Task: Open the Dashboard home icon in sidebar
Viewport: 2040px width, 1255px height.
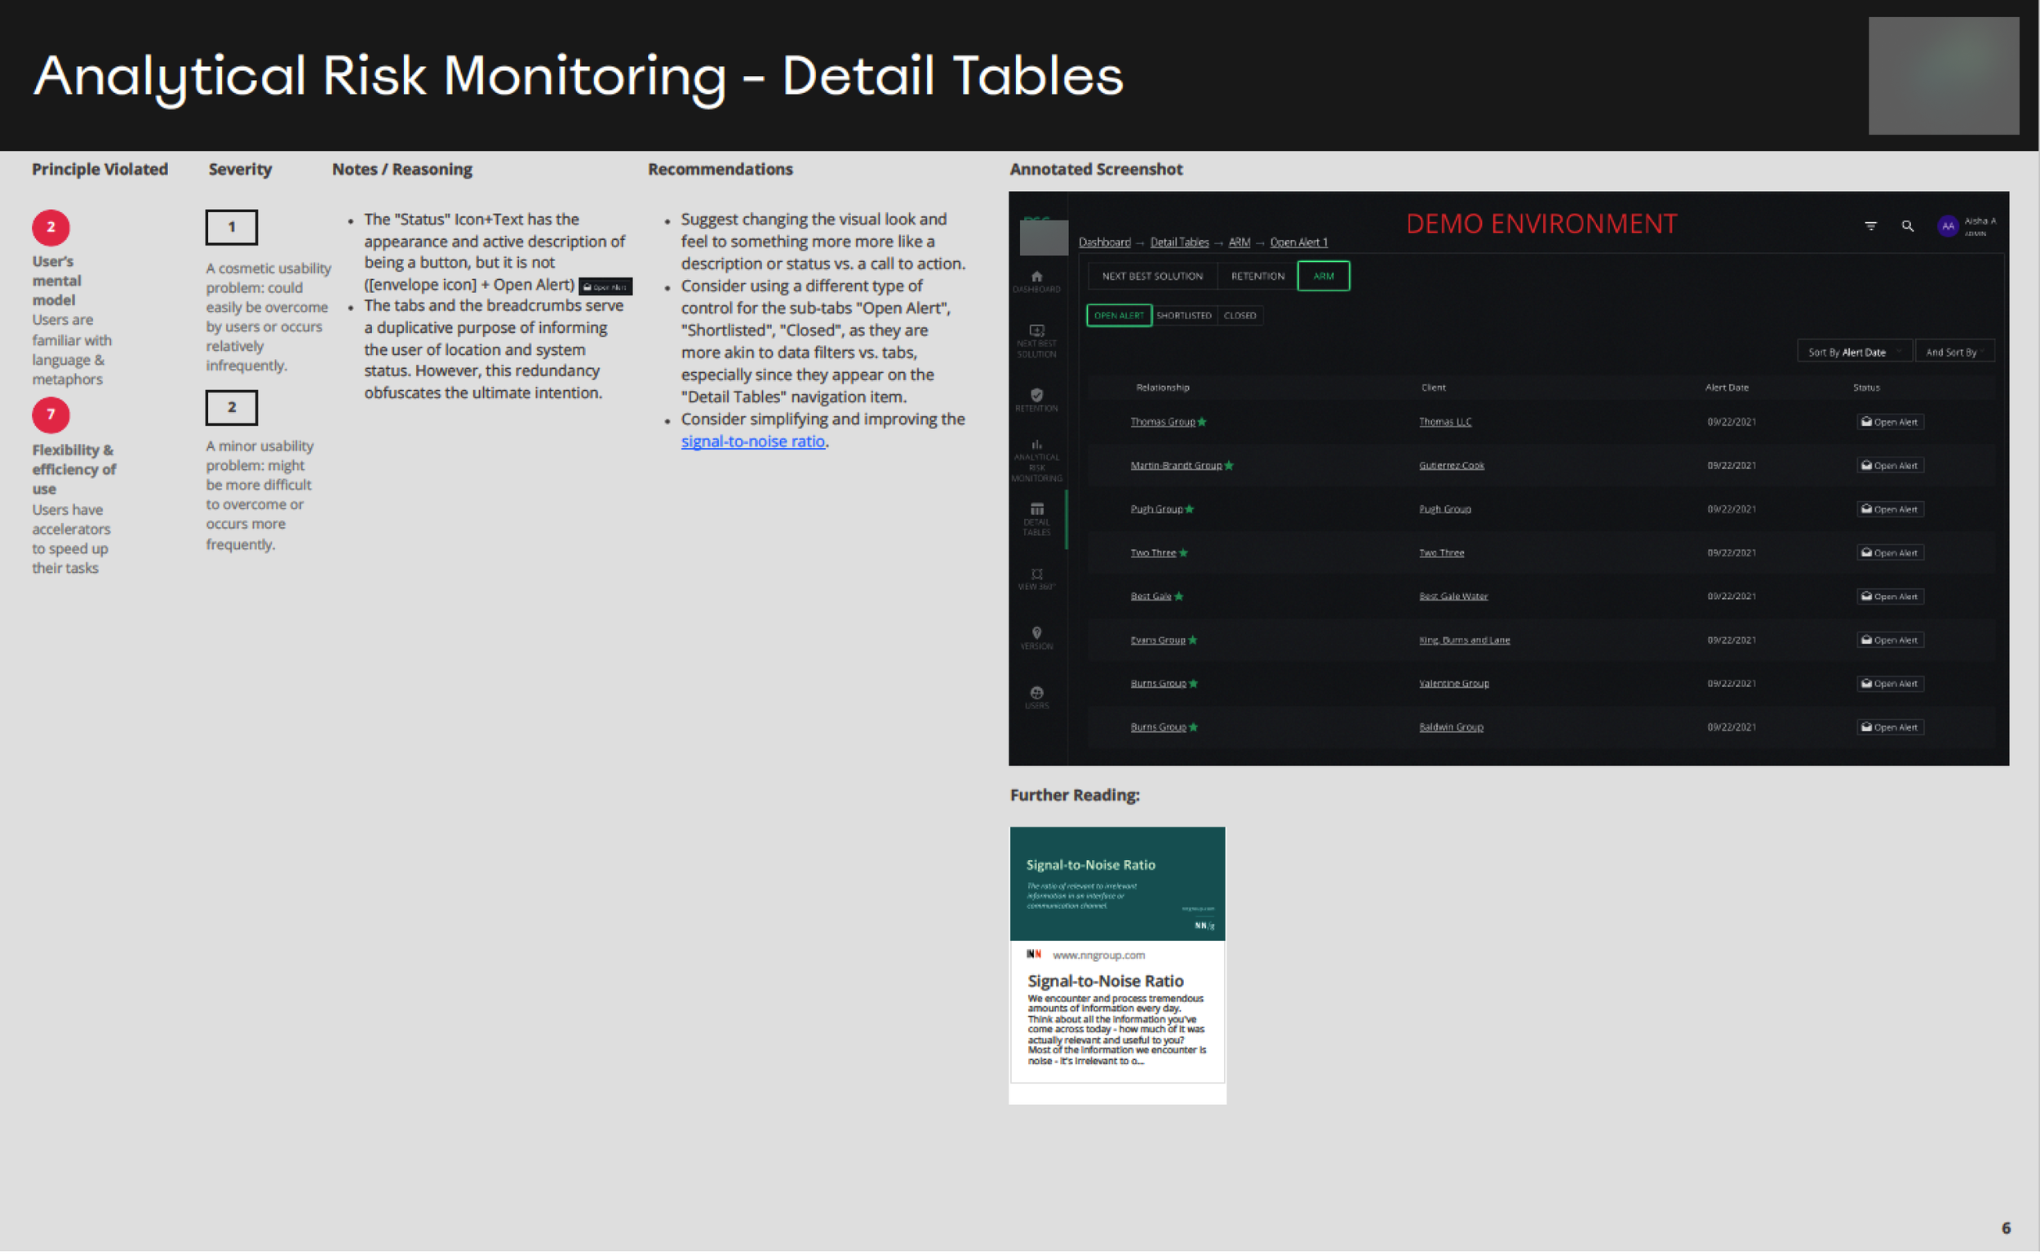Action: click(x=1036, y=277)
